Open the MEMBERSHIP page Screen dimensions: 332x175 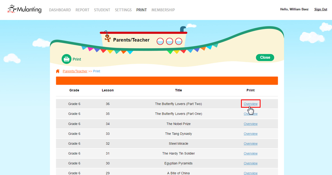point(163,10)
